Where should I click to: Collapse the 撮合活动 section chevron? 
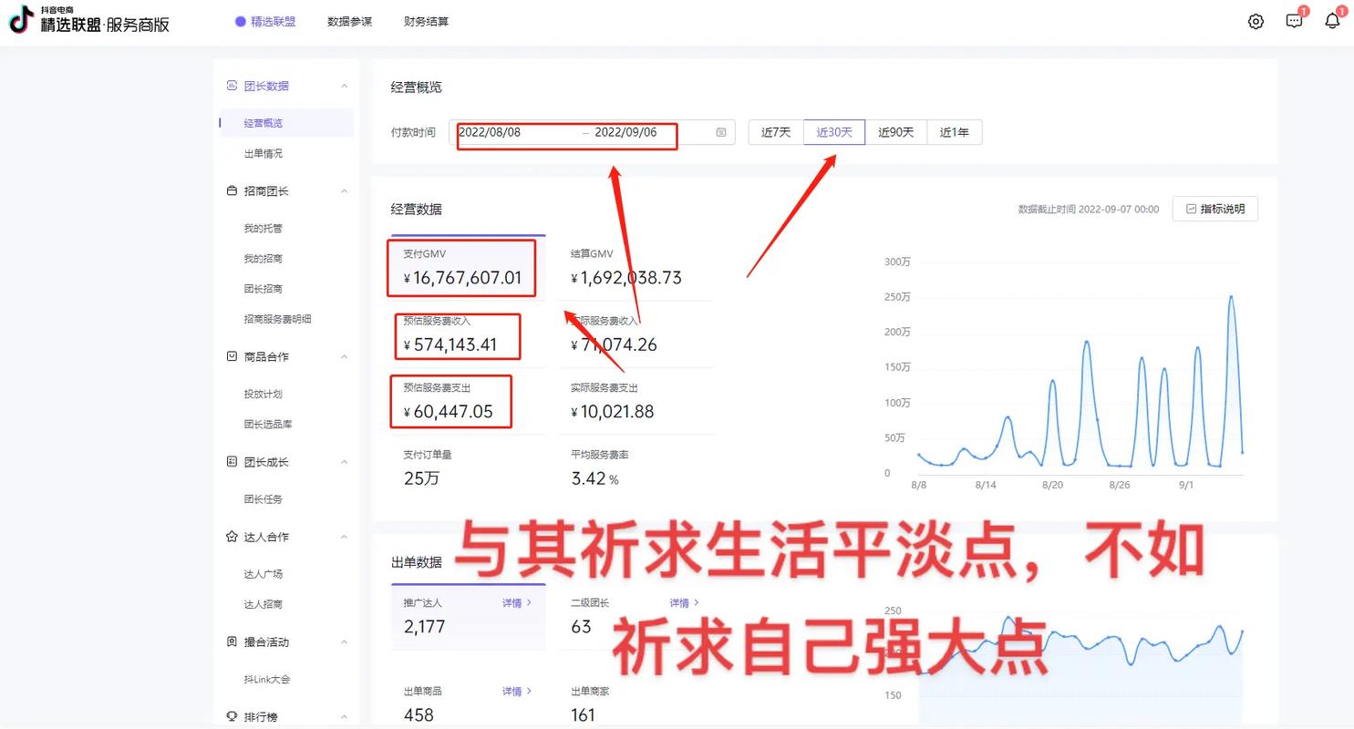344,642
